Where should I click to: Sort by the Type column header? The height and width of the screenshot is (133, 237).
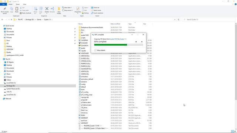tap(130, 24)
